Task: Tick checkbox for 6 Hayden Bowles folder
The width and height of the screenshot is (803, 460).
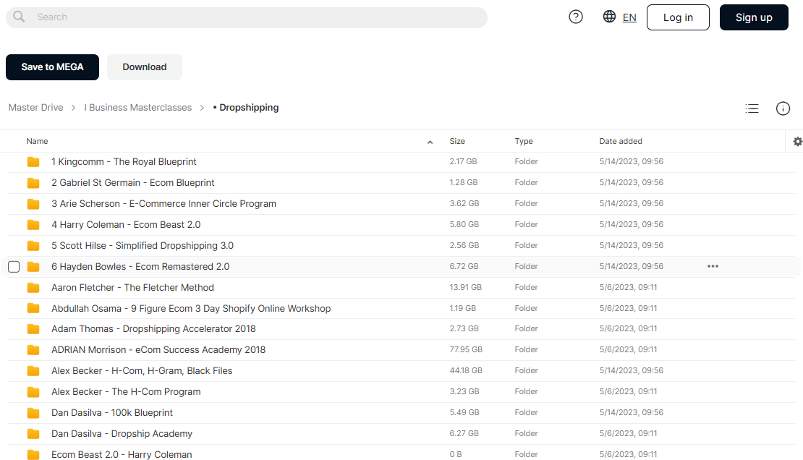Action: point(14,267)
